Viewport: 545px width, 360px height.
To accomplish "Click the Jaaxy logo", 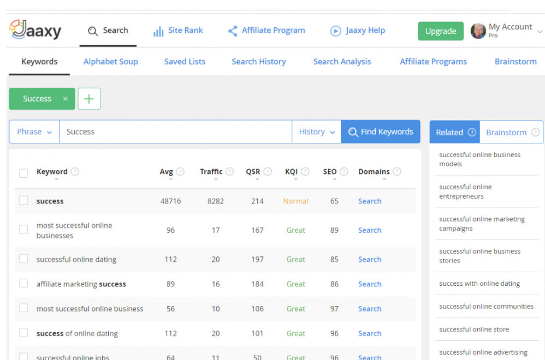I will tap(35, 30).
